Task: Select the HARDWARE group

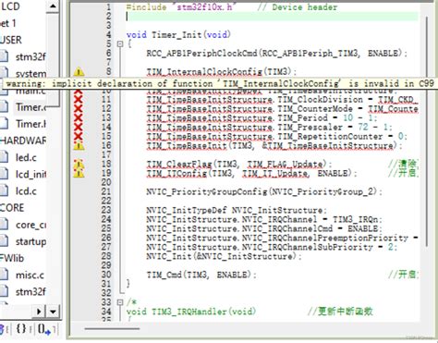Action: (x=23, y=141)
